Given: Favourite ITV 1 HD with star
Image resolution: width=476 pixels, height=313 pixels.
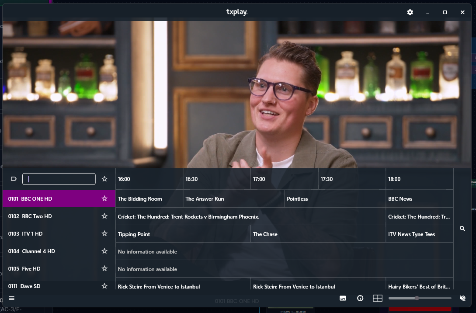Looking at the screenshot, I should [104, 233].
